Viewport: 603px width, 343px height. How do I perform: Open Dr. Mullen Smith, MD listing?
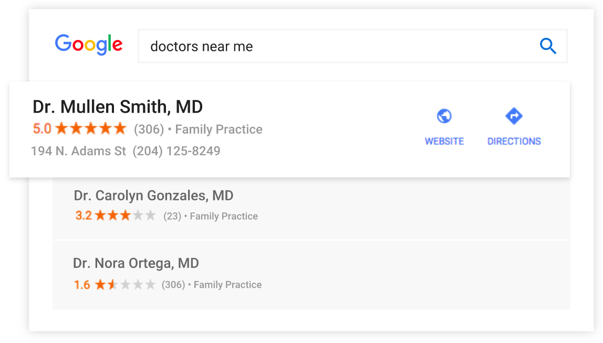point(118,107)
